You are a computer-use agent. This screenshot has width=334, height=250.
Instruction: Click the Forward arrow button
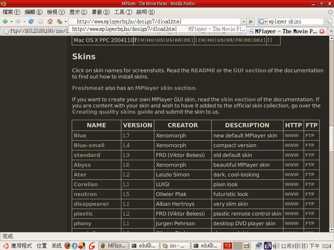[18, 21]
